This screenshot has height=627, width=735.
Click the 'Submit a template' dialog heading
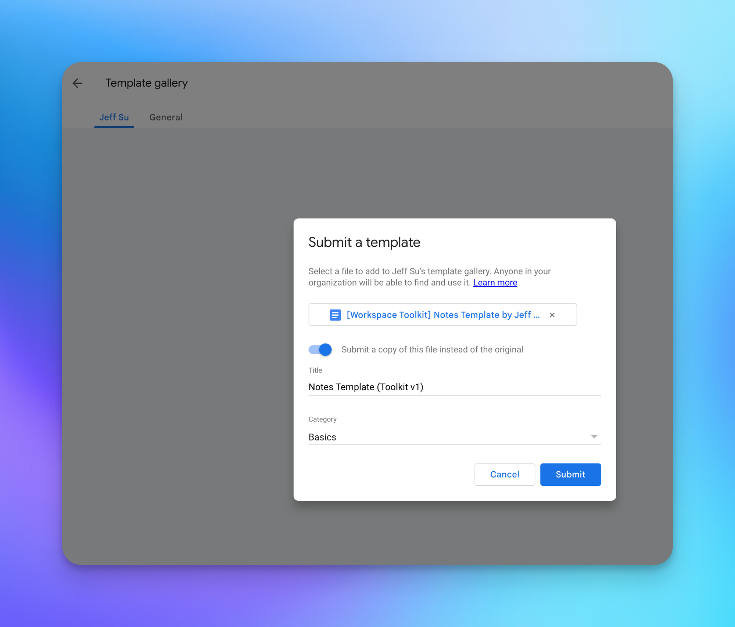(x=364, y=242)
